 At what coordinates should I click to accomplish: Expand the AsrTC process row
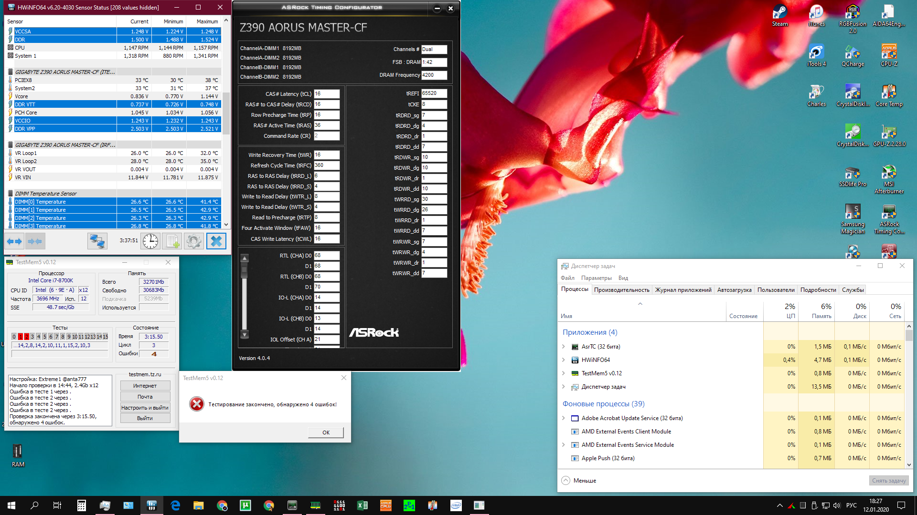(x=564, y=347)
